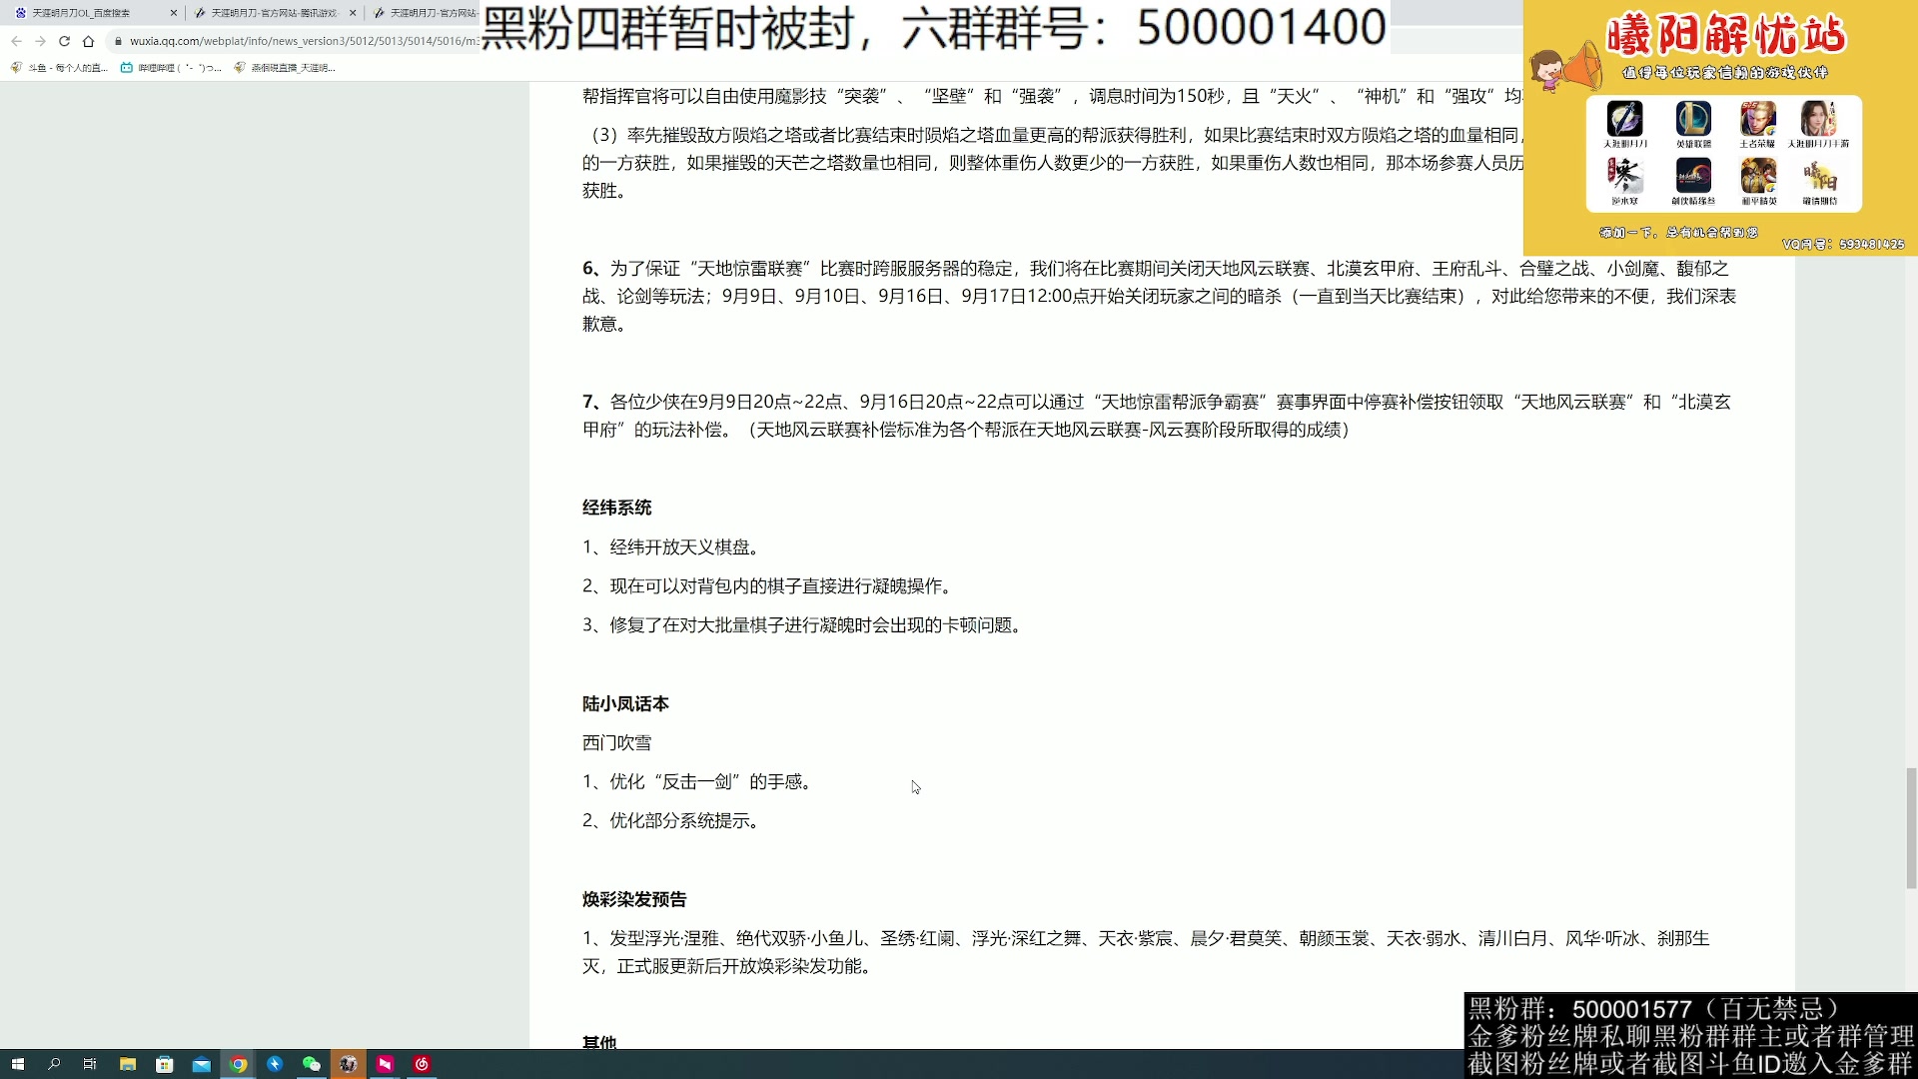The width and height of the screenshot is (1918, 1079).
Task: Click the padlock icon in the address bar
Action: pyautogui.click(x=118, y=41)
